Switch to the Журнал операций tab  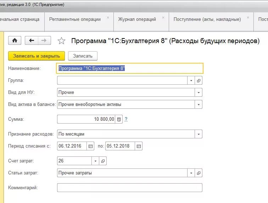coord(141,22)
